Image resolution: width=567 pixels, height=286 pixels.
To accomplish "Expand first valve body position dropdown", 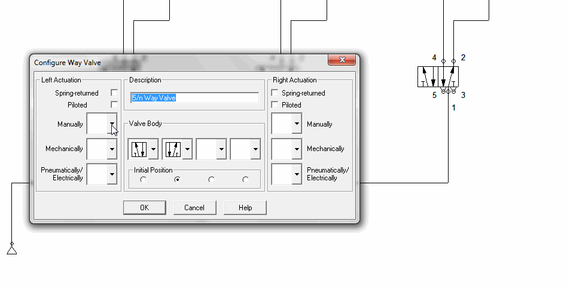I will click(x=153, y=149).
